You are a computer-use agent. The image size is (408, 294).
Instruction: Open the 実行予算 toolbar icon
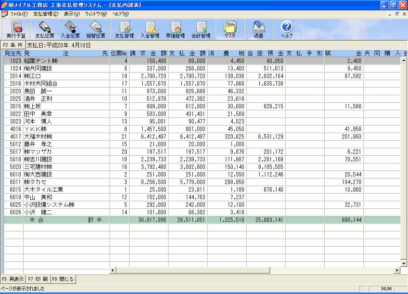pos(16,29)
